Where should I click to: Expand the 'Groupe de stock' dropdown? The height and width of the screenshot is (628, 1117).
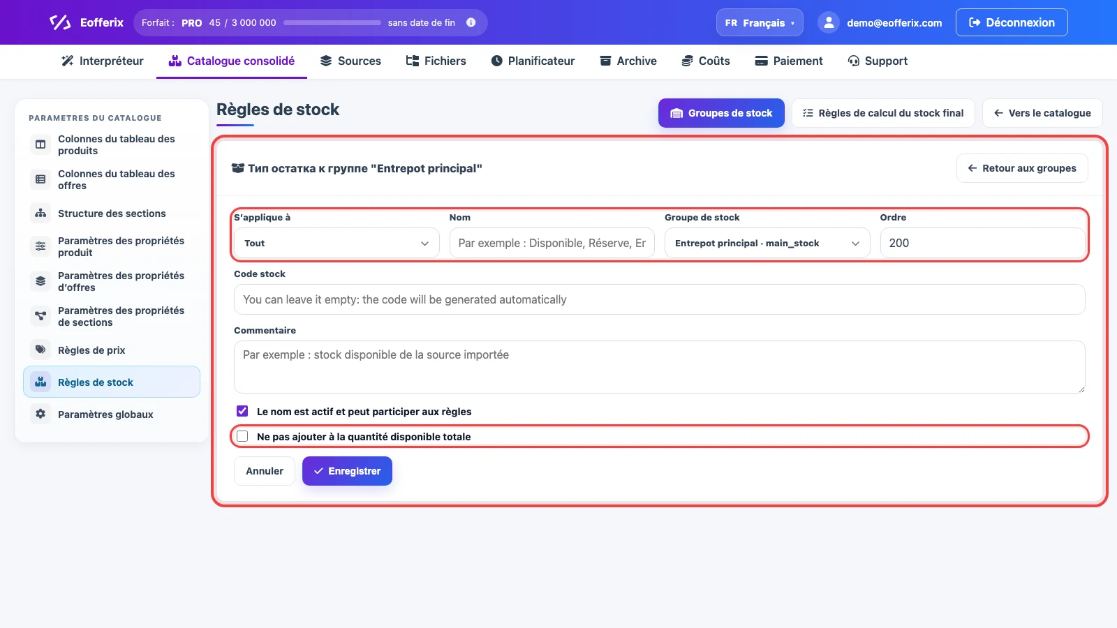click(x=767, y=243)
